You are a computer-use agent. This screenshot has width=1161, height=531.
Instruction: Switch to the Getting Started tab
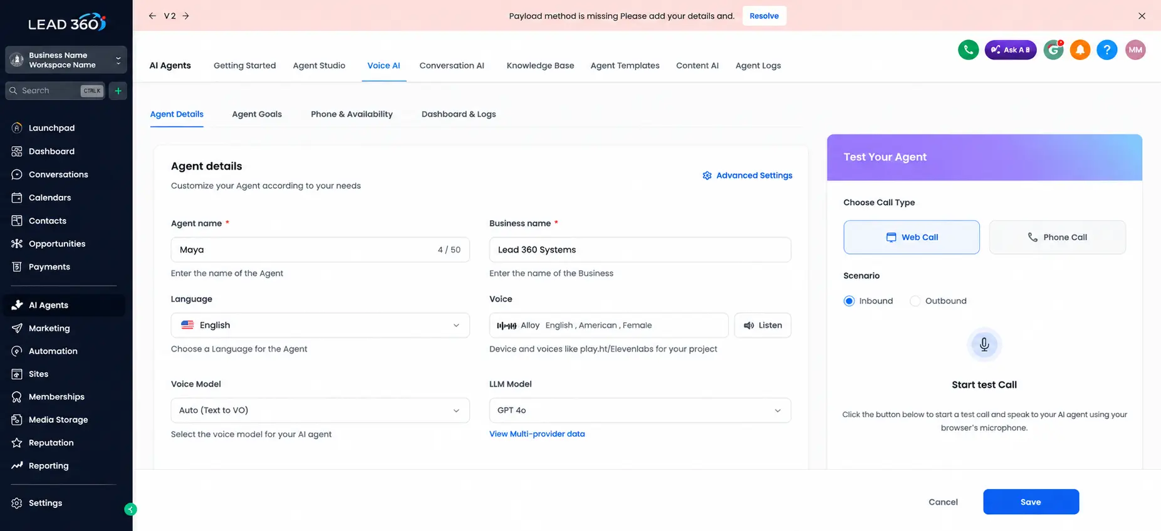(x=244, y=66)
